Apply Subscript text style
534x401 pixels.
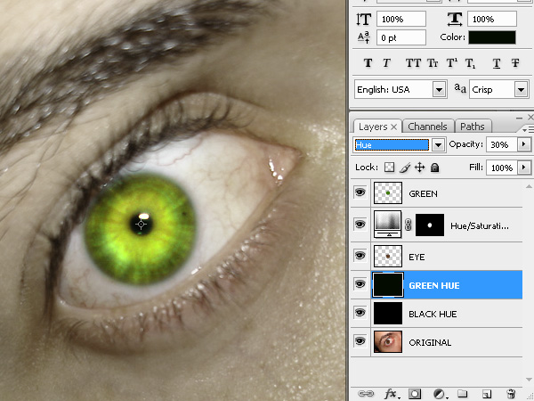pos(470,63)
